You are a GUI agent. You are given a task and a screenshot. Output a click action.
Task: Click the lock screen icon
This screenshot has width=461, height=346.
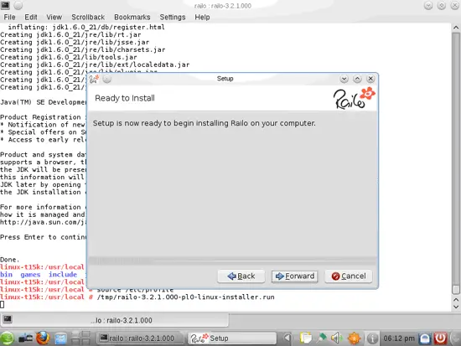[425, 338]
